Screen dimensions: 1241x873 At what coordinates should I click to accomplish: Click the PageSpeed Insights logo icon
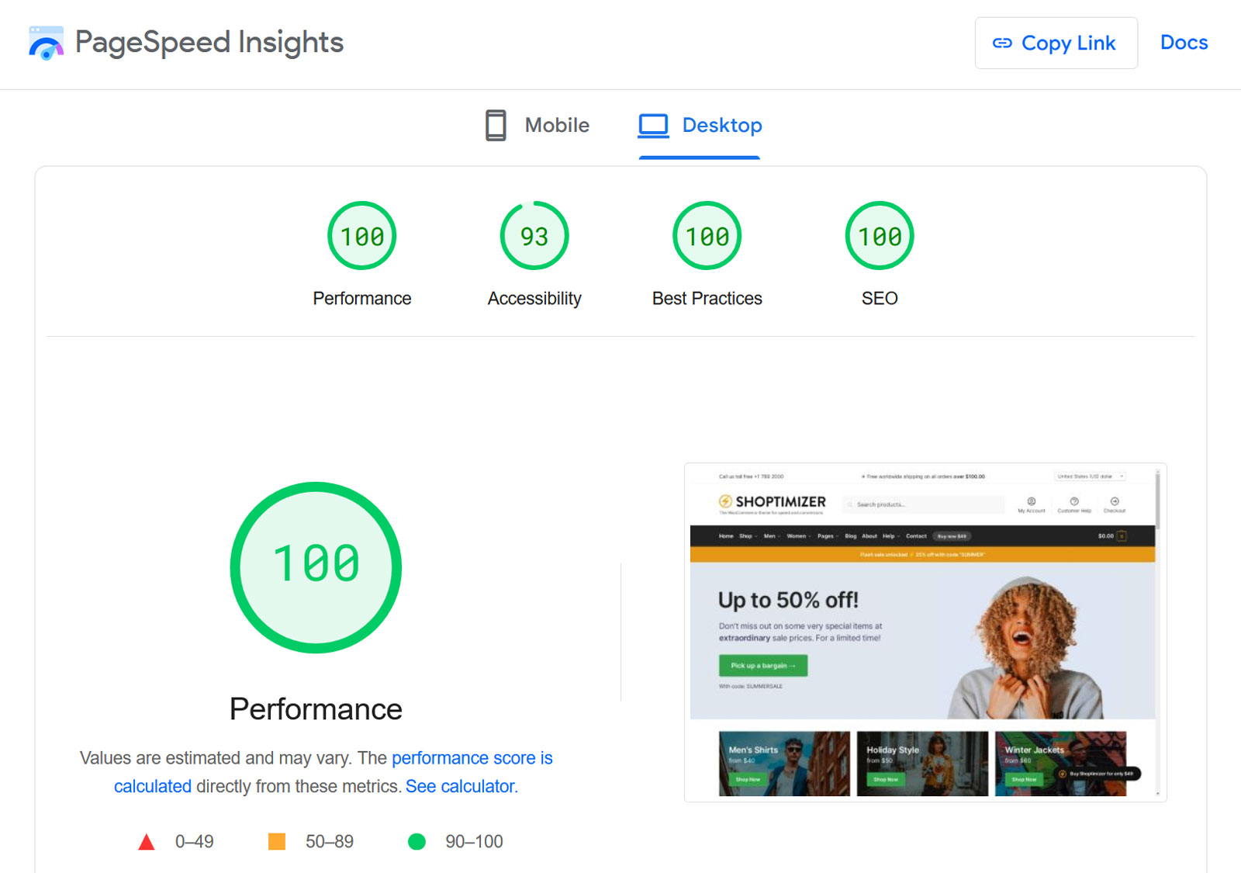tap(46, 43)
